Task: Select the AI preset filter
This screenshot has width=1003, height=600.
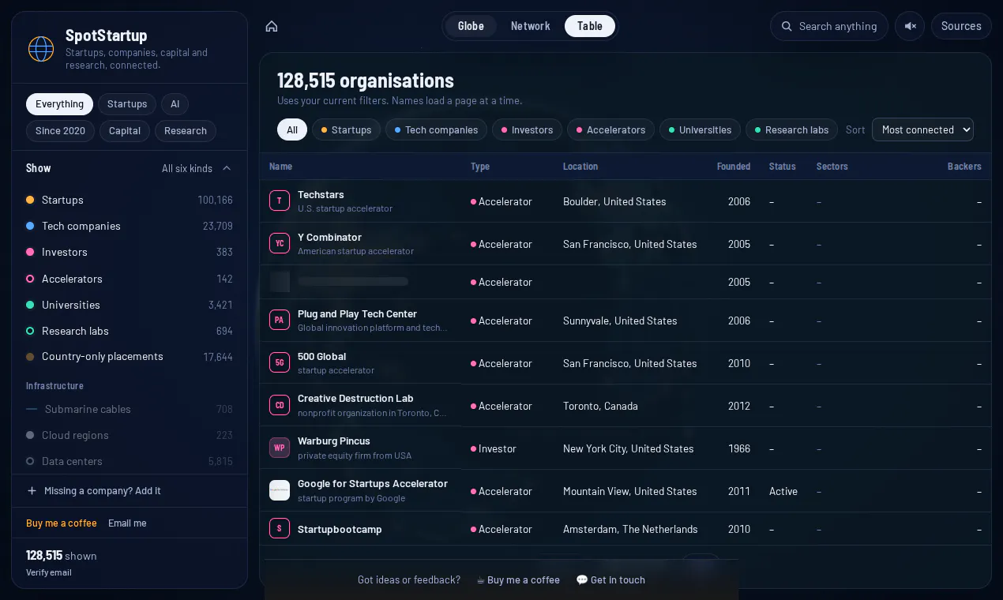Action: [175, 104]
